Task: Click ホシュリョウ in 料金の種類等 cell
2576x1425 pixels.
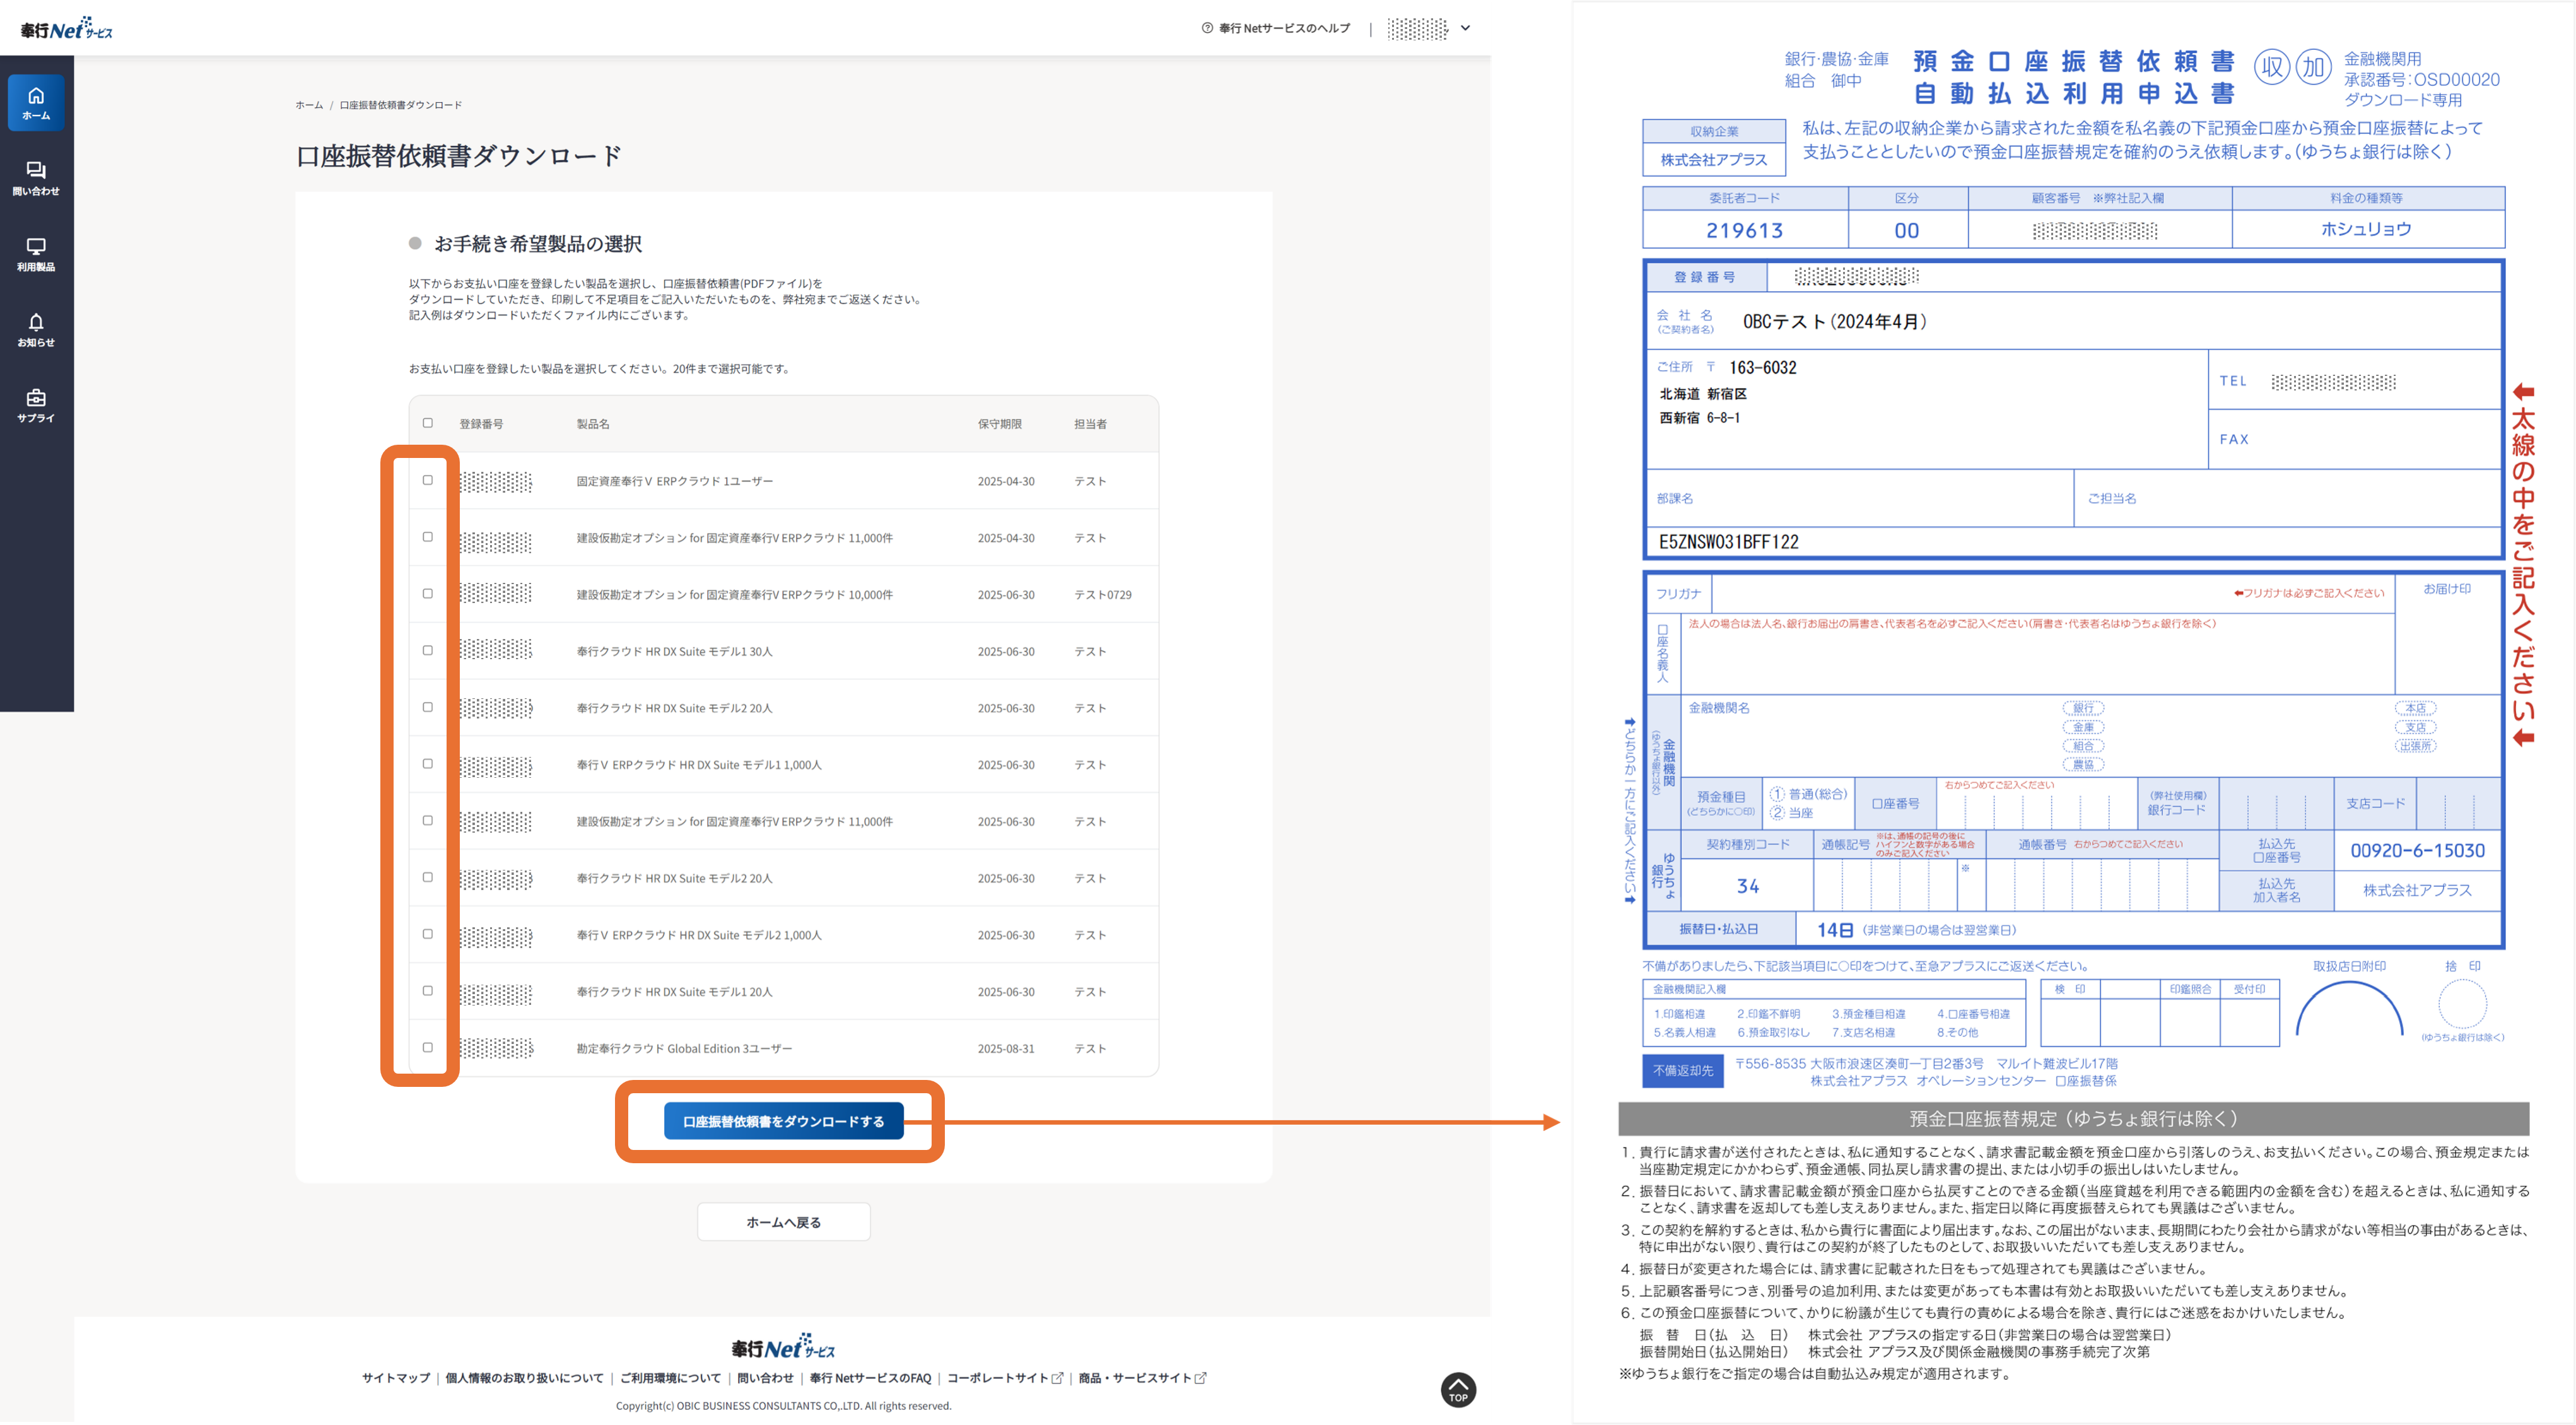Action: pyautogui.click(x=2366, y=229)
